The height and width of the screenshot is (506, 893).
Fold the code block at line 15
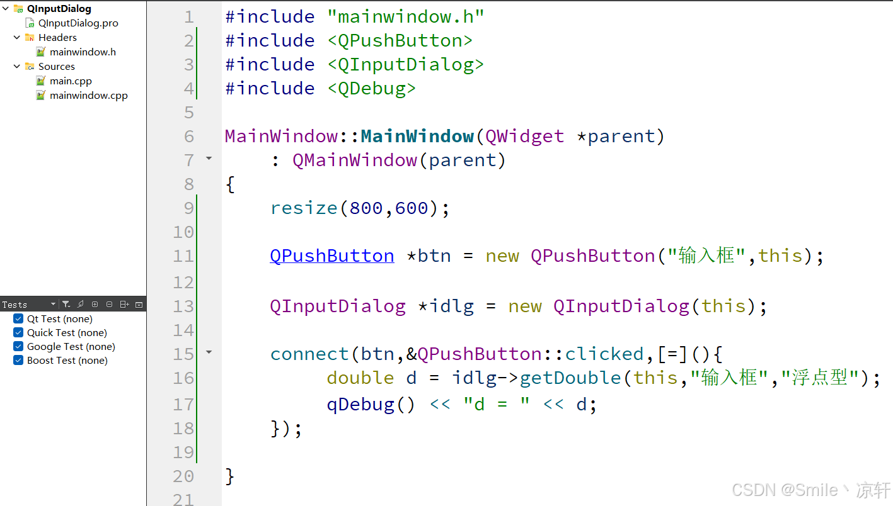click(x=209, y=353)
